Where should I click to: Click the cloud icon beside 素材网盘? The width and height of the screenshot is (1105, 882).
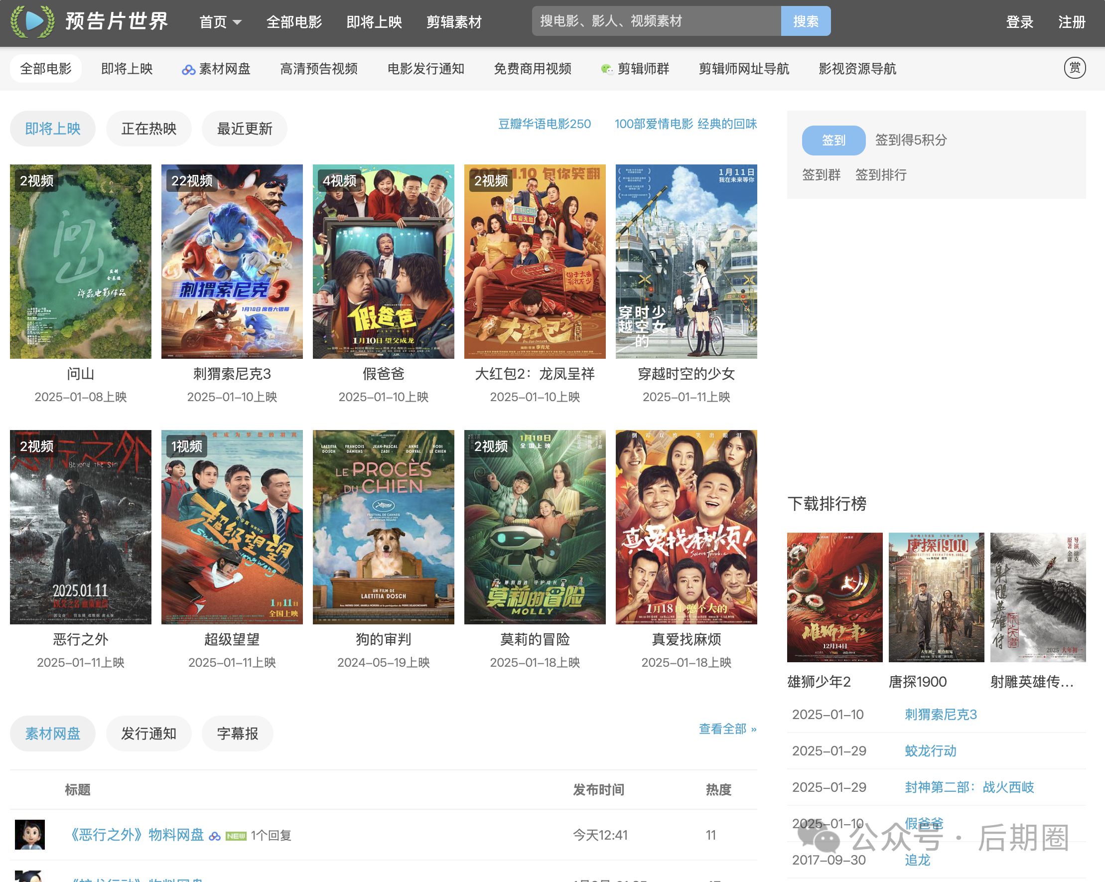coord(188,70)
